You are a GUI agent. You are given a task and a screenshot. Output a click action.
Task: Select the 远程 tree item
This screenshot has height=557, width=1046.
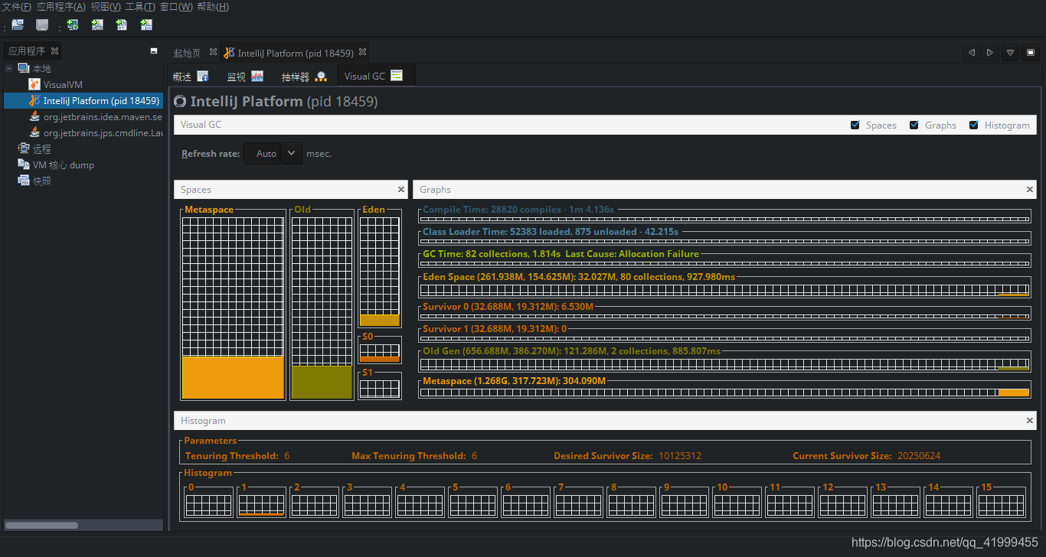(41, 148)
